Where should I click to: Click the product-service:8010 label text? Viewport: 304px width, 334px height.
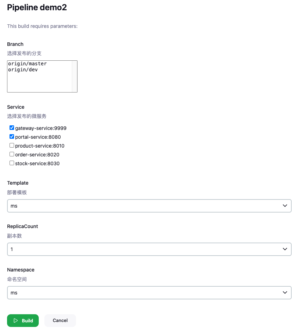(39, 146)
